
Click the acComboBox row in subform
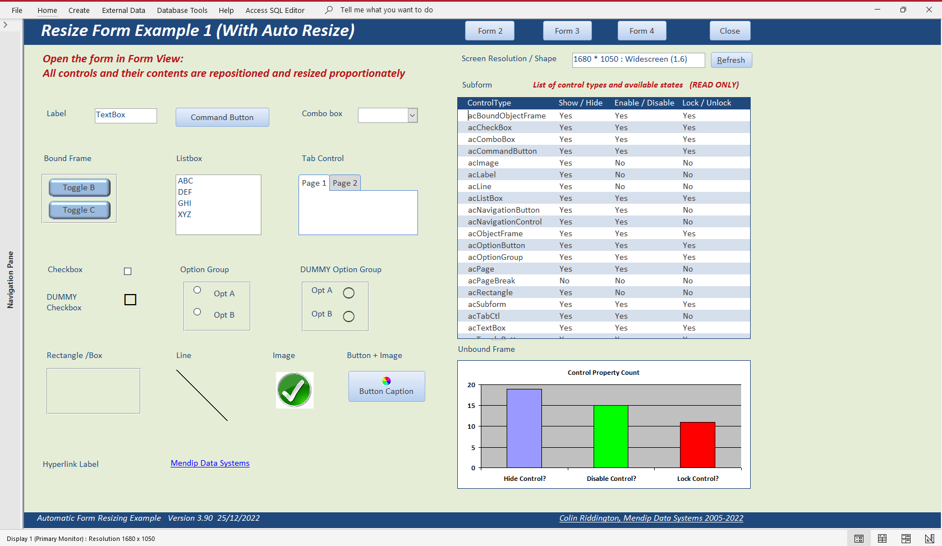pos(604,139)
